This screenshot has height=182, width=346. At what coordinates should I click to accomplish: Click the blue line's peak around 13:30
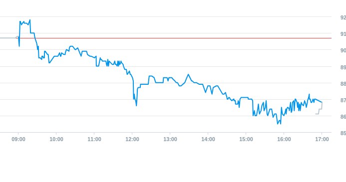coord(188,74)
